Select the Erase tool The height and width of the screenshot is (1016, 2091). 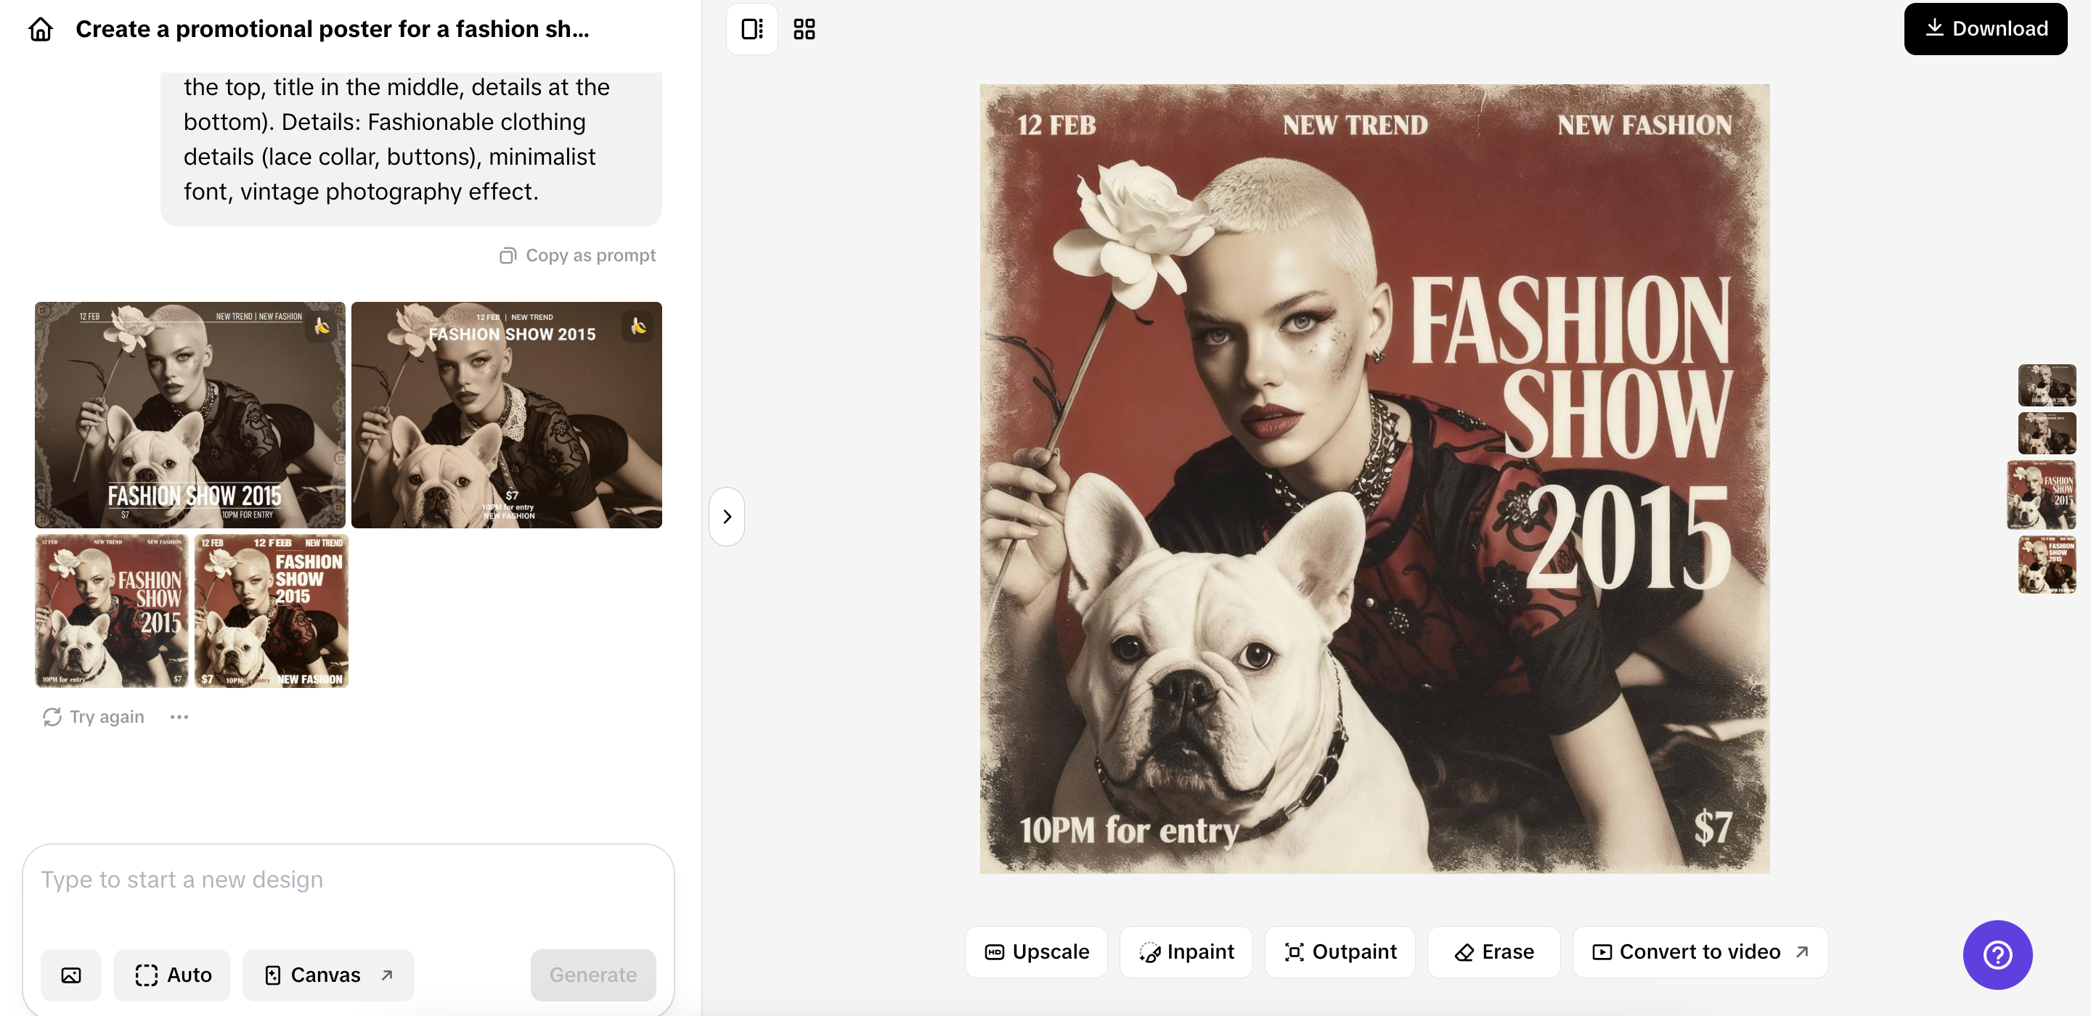pyautogui.click(x=1493, y=952)
